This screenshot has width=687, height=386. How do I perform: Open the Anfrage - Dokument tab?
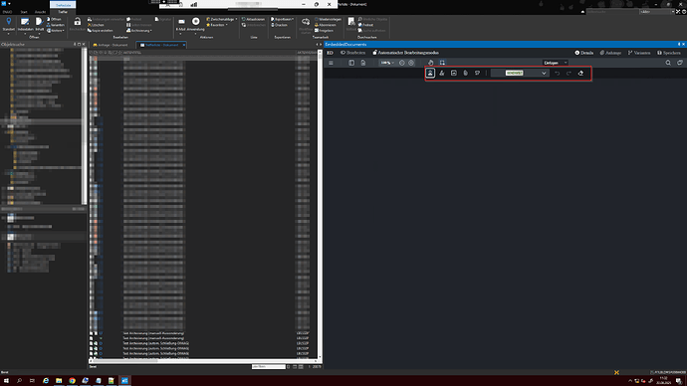[x=111, y=45]
